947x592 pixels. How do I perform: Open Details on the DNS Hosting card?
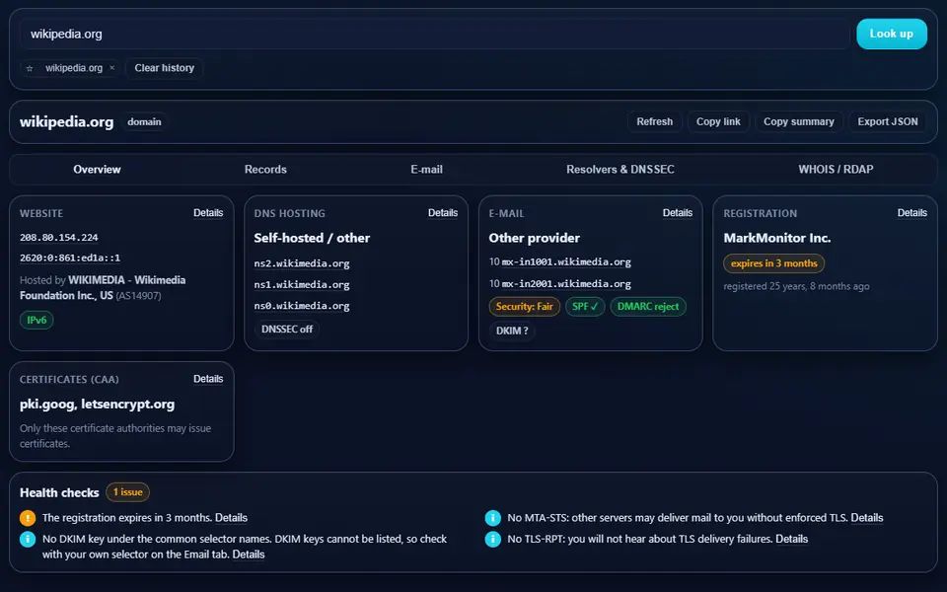pos(443,213)
